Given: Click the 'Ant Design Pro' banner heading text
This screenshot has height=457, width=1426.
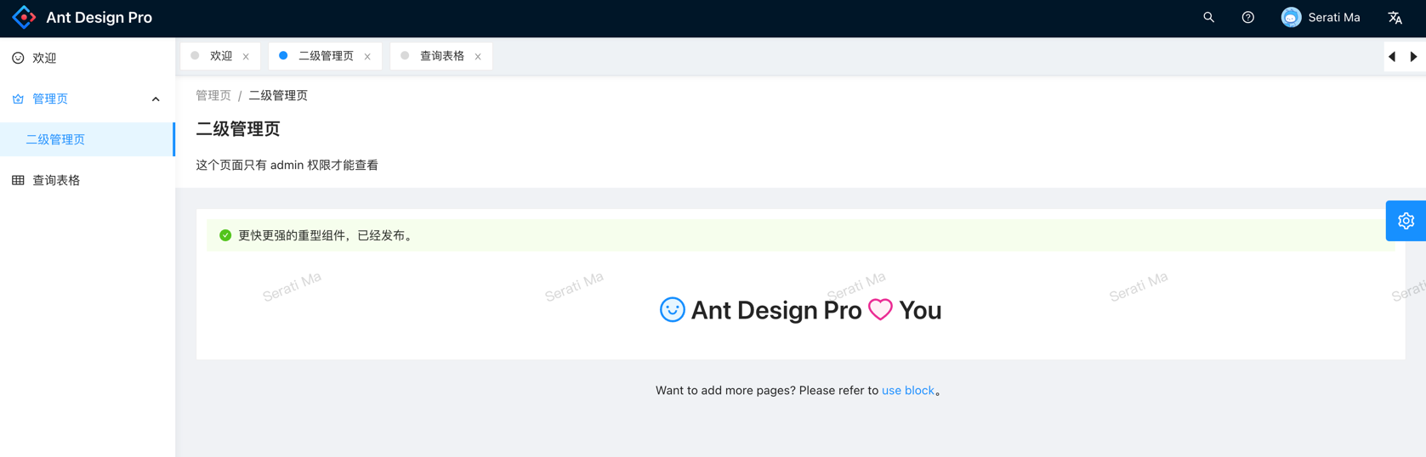Looking at the screenshot, I should pos(776,310).
